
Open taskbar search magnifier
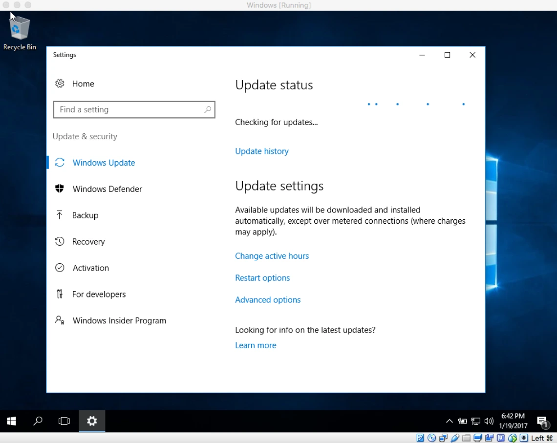pyautogui.click(x=38, y=421)
